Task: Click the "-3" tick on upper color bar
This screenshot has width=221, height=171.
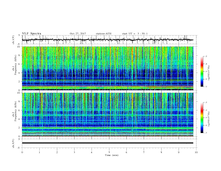Action: coord(206,56)
